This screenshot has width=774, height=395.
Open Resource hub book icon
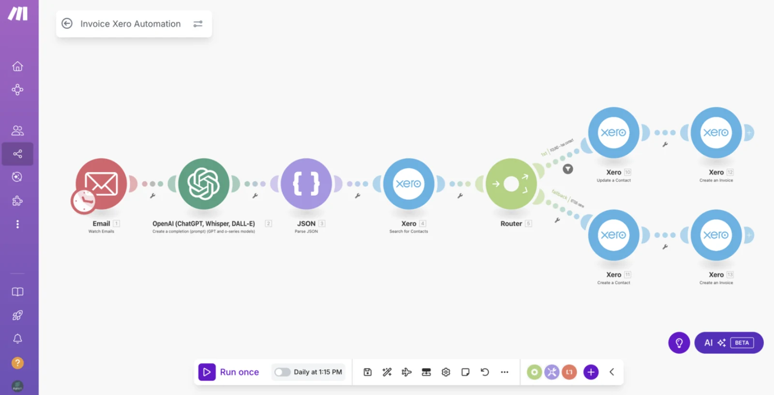(x=17, y=292)
